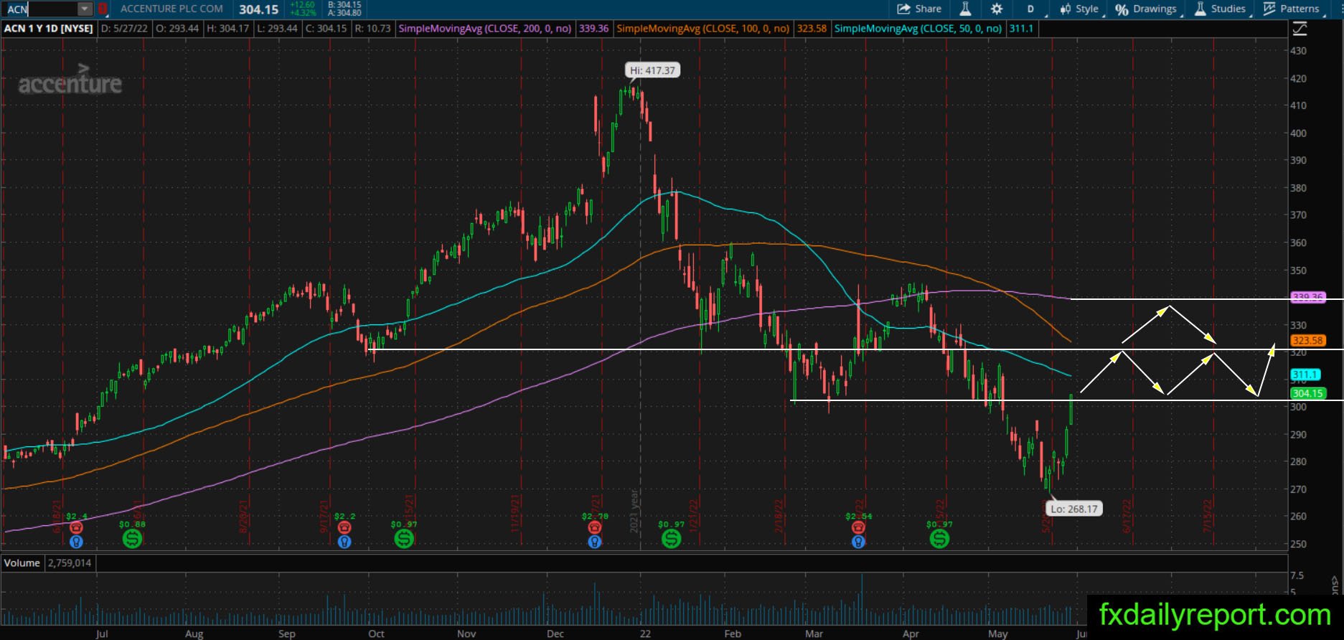Screen dimensions: 1344x640
Task: Click the chart scale icon below the toolbar
Action: click(1300, 29)
